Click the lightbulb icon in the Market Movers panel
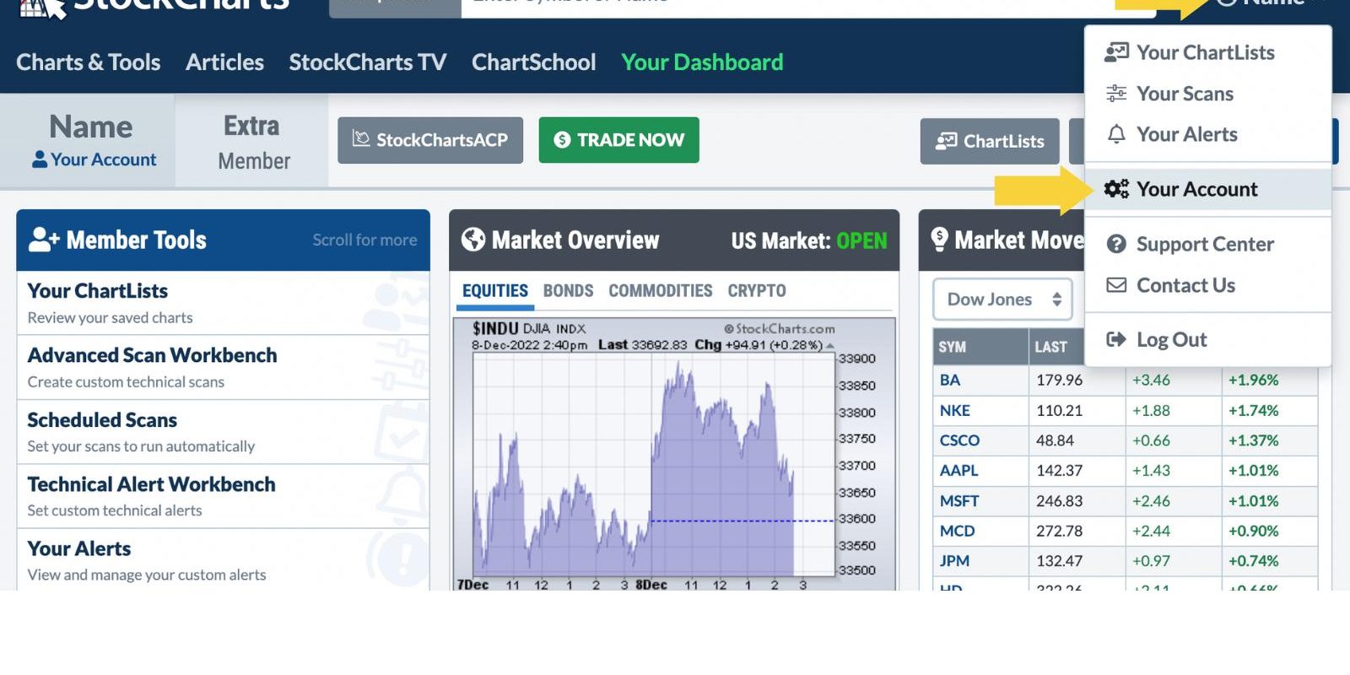1350x675 pixels. tap(939, 239)
